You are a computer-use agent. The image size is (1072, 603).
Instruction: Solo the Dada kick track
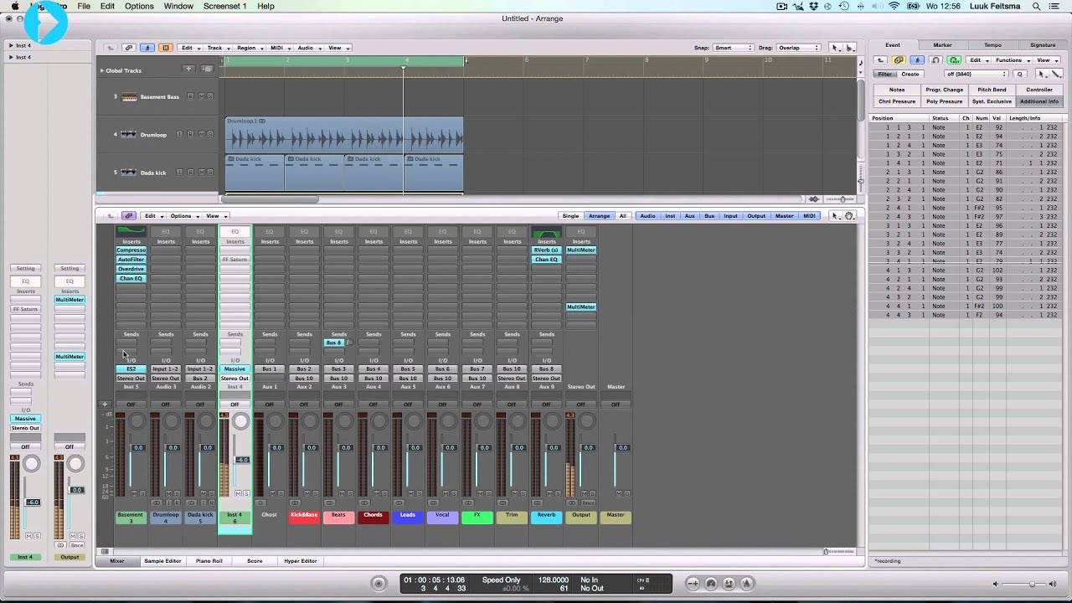(x=209, y=173)
